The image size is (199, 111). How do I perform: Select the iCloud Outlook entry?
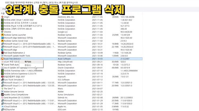(x=10, y=106)
